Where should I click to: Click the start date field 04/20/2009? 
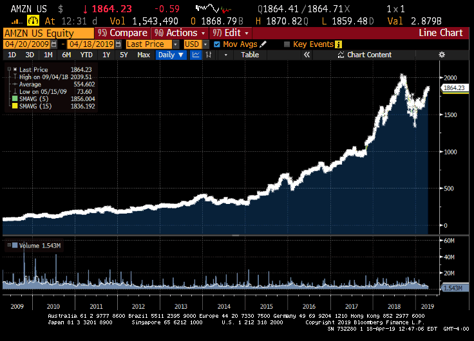27,44
